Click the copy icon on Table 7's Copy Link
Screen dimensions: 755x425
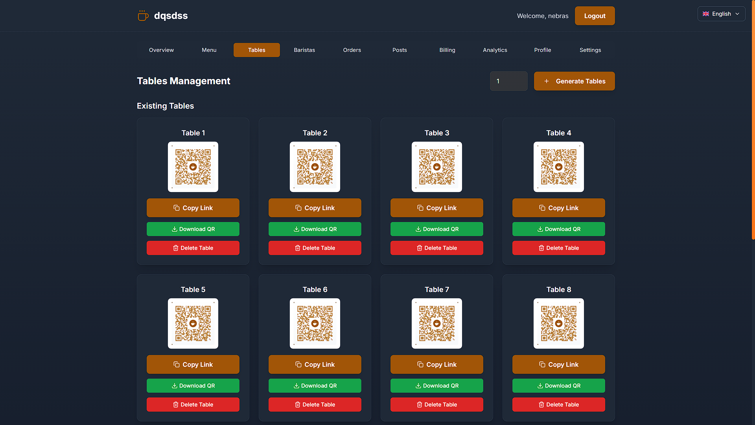pos(420,364)
